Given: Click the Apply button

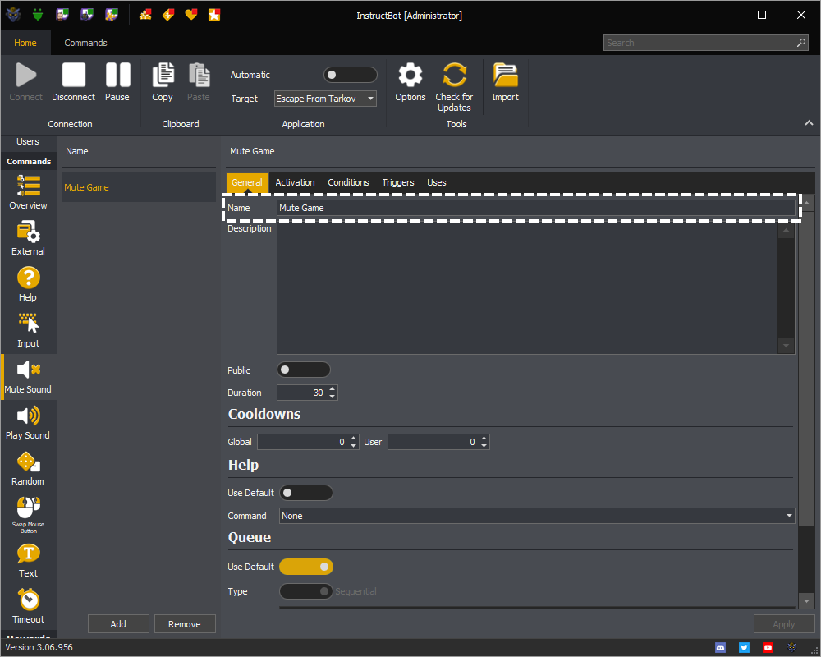Looking at the screenshot, I should click(784, 624).
